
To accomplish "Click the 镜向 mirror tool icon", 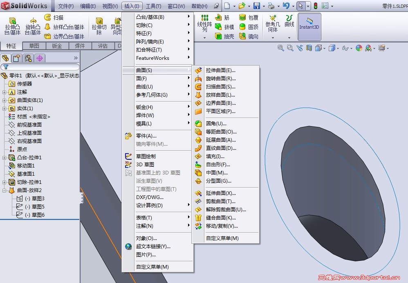I will 242,36.
